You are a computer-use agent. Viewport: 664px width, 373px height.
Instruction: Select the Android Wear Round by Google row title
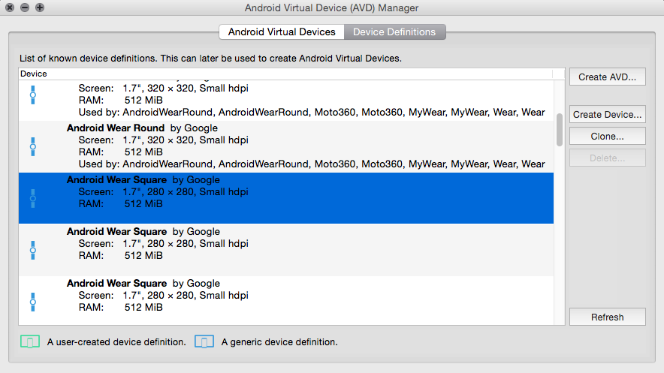coord(142,128)
